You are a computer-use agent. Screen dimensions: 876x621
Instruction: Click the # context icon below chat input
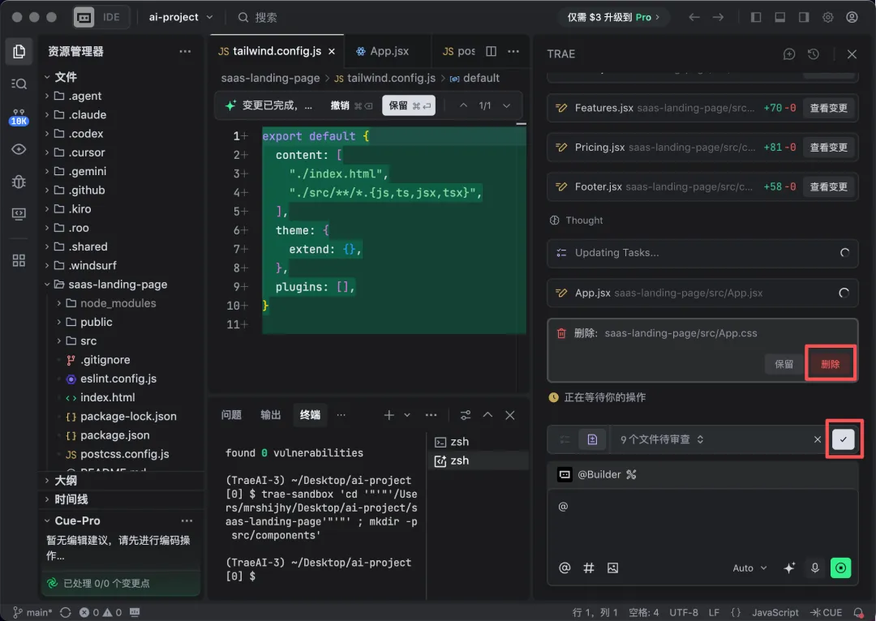point(589,568)
